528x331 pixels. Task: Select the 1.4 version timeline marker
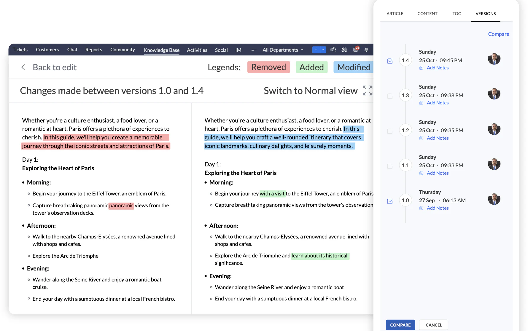(405, 61)
